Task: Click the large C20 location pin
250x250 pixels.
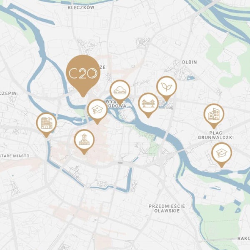Action: tap(83, 75)
